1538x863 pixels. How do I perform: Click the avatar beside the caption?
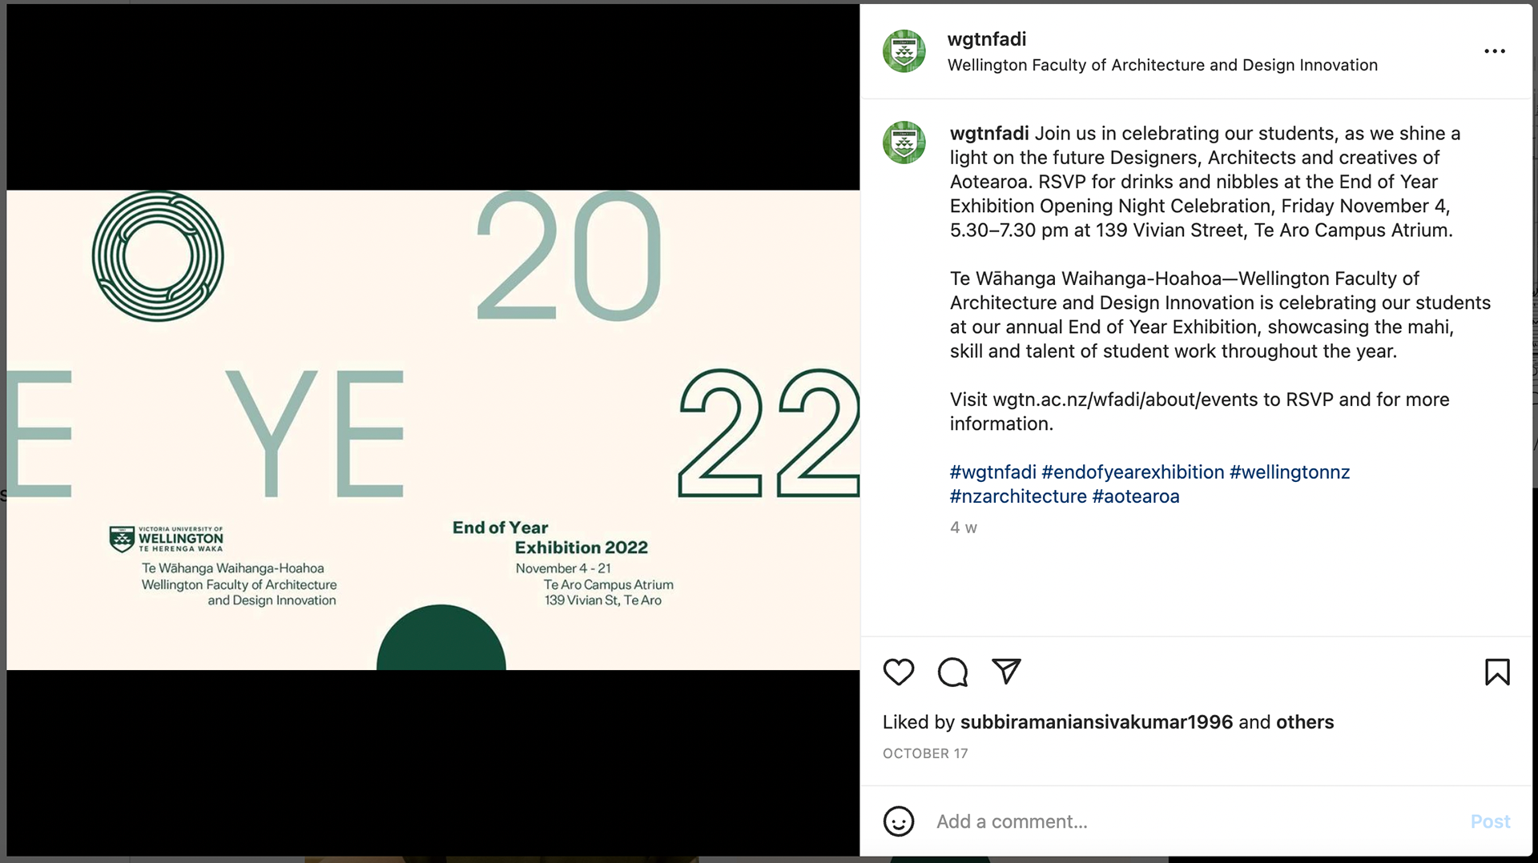pyautogui.click(x=904, y=142)
